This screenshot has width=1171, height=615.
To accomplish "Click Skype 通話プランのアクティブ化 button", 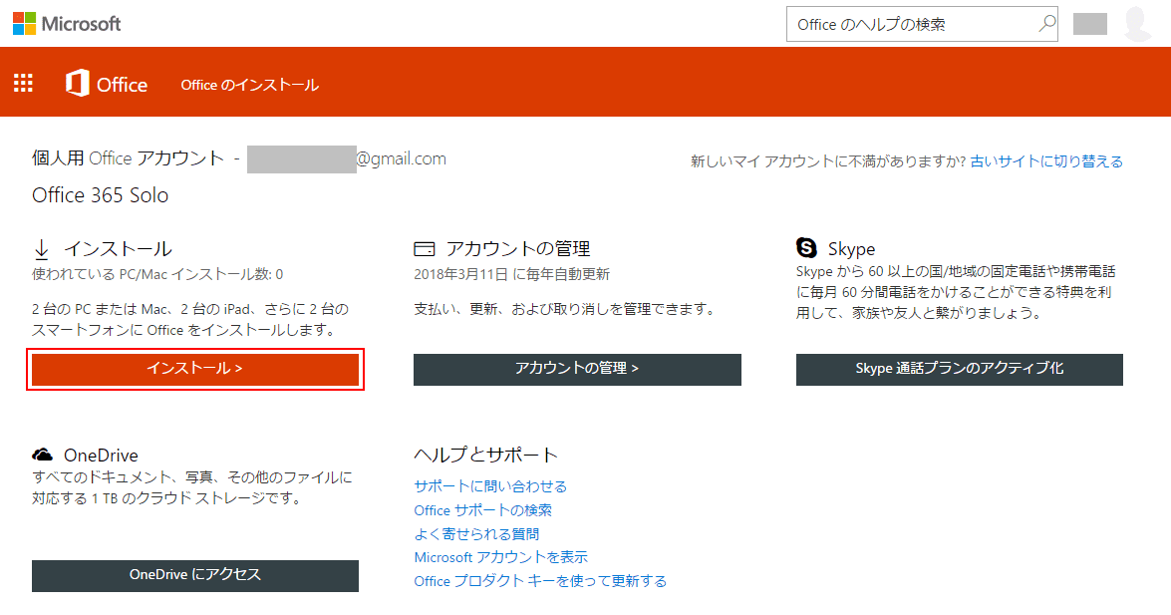I will coord(960,369).
